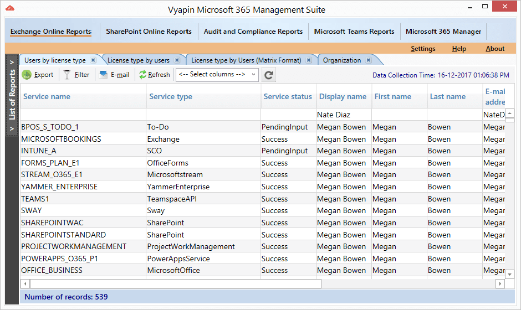The width and height of the screenshot is (521, 310).
Task: Select the TEAMS1 cell
Action: [83, 199]
